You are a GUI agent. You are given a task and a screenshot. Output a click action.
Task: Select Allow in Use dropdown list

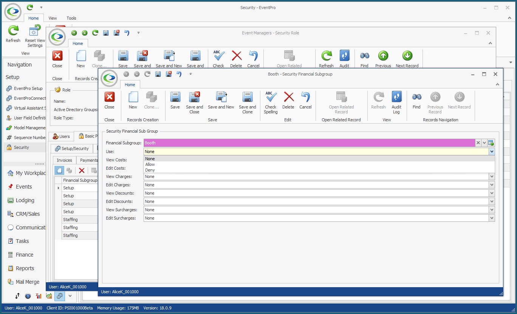[x=319, y=164]
